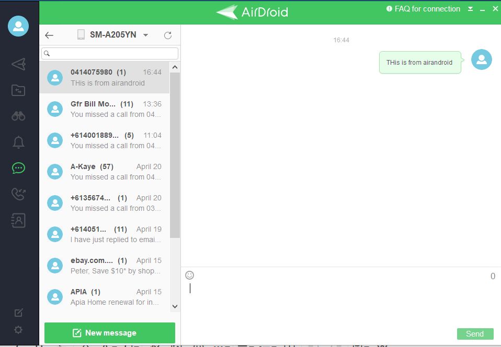501x347 pixels.
Task: Click the message text input area
Action: pos(340,303)
